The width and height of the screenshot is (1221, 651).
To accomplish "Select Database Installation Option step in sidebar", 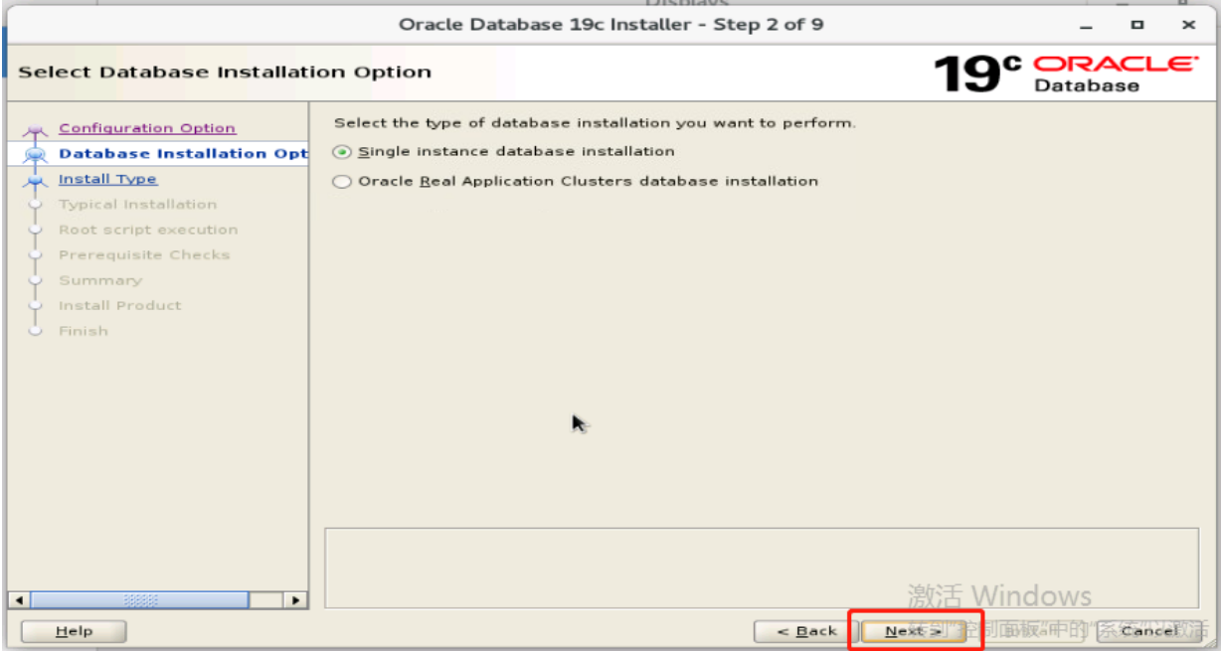I will point(183,154).
